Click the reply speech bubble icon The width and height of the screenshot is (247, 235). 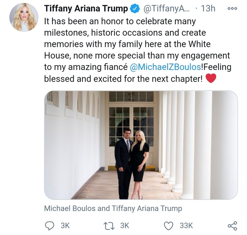(50, 225)
